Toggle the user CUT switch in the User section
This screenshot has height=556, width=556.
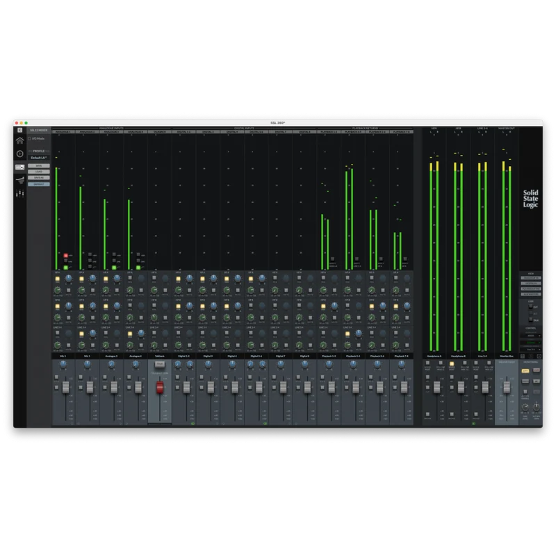(531, 306)
